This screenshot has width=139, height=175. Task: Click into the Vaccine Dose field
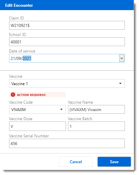point(37,126)
